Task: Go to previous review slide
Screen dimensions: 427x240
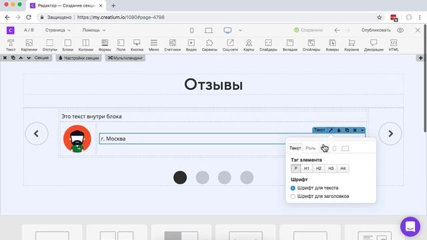Action: (37, 133)
